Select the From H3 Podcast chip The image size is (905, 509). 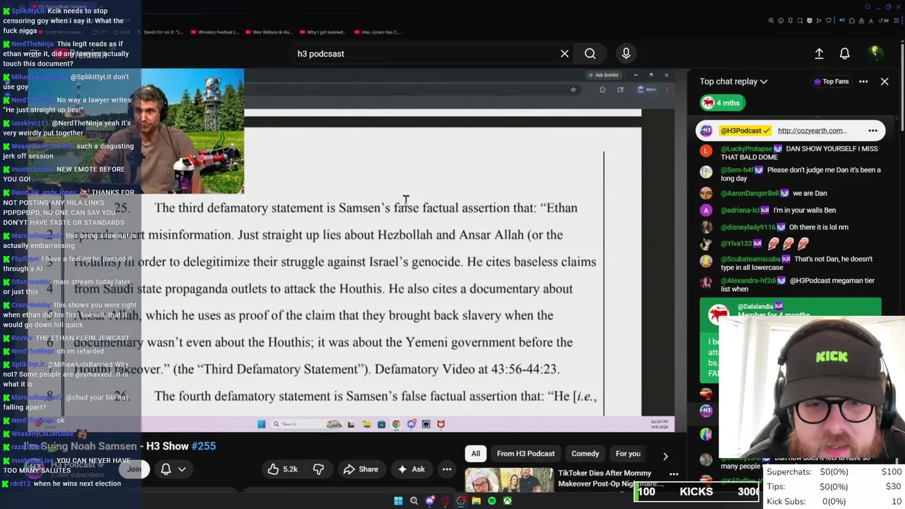[x=525, y=454]
